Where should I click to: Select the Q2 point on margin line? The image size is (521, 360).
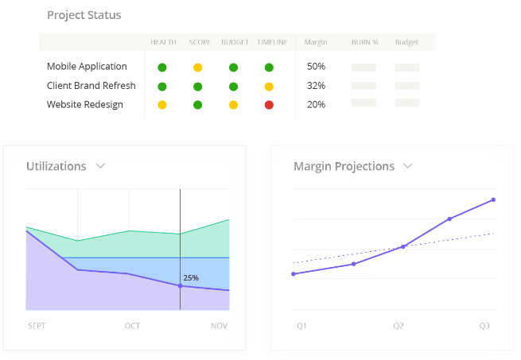click(403, 246)
